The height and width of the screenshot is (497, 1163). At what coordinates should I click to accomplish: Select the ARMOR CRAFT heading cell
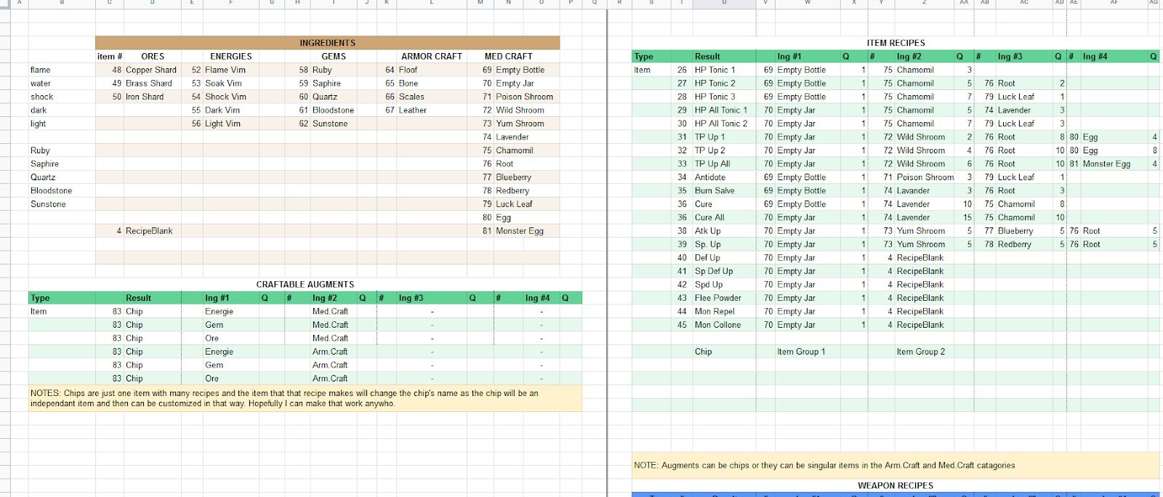pos(432,56)
